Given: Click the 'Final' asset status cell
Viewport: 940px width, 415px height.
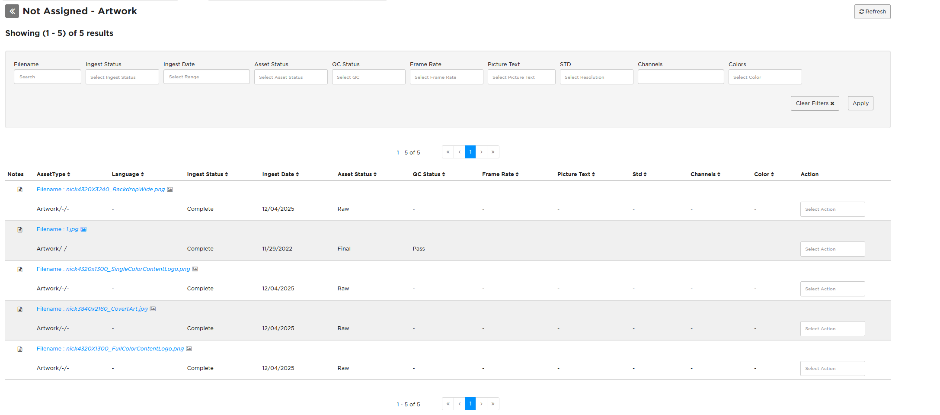Looking at the screenshot, I should pyautogui.click(x=344, y=249).
